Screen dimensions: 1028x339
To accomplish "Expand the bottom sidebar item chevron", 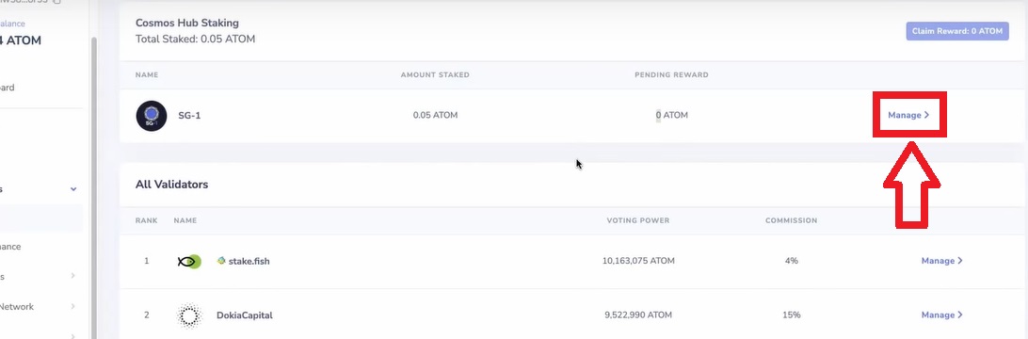I will coord(72,336).
